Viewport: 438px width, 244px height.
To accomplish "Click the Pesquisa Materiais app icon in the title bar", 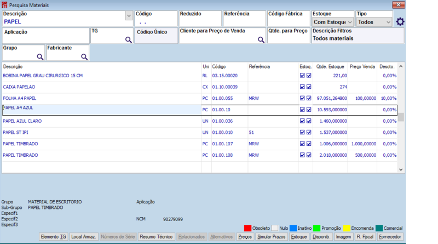I will click(x=4, y=5).
